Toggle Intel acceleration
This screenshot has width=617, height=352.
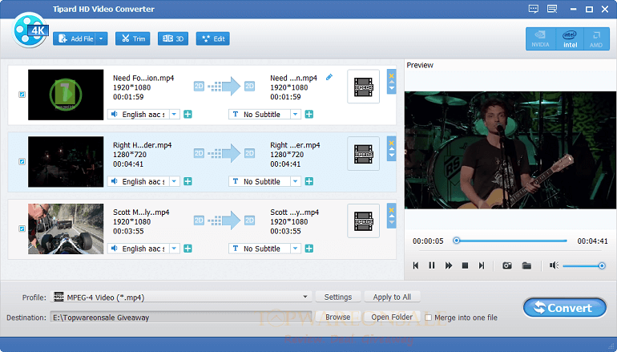(x=570, y=39)
